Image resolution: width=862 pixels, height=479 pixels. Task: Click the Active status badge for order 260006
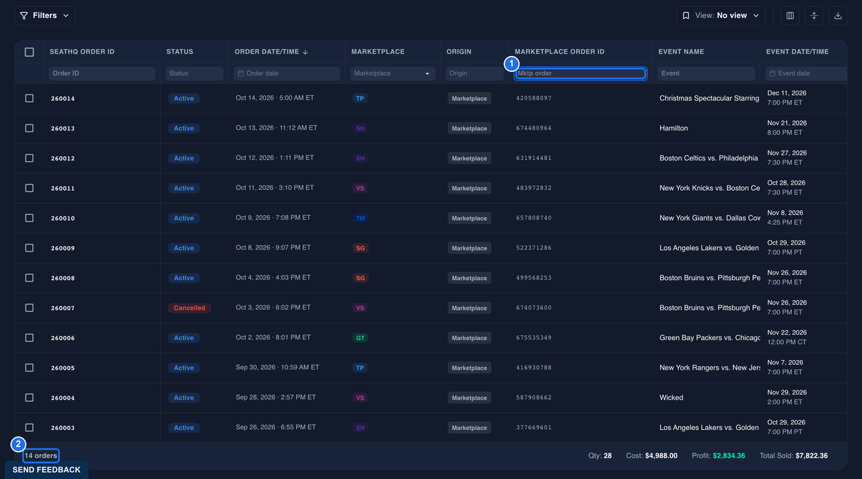coord(184,338)
